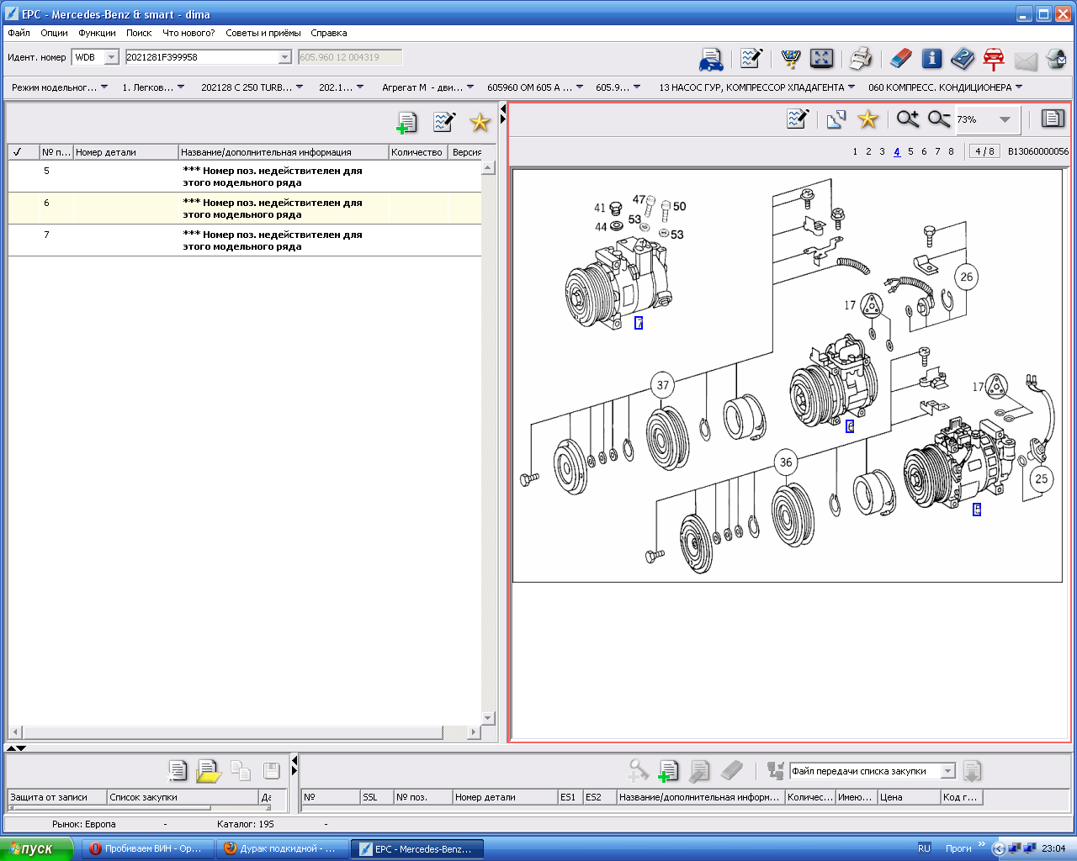Select position 6 row in parts list
The width and height of the screenshot is (1077, 861).
244,209
